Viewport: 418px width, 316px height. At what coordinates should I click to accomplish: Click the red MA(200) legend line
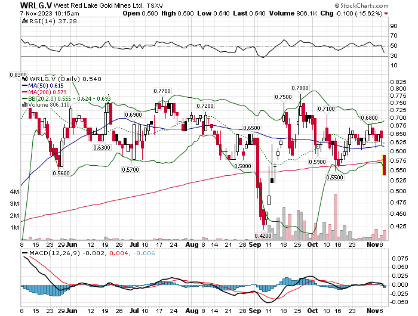25,92
